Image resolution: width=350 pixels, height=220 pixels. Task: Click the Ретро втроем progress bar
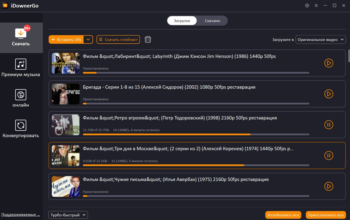[x=196, y=134]
